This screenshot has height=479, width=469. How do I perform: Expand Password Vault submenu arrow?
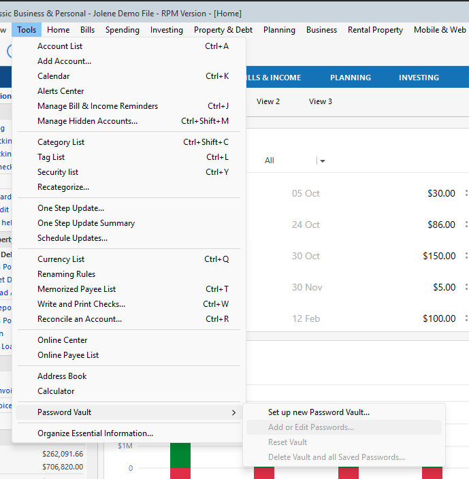[233, 412]
